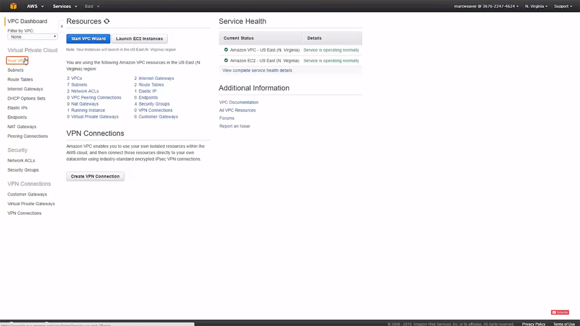The width and height of the screenshot is (580, 326).
Task: Open the Edit menu in top bar
Action: click(92, 6)
